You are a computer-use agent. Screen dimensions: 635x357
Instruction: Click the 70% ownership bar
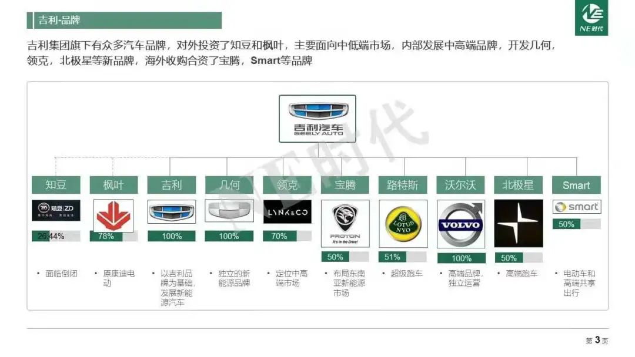pos(287,236)
